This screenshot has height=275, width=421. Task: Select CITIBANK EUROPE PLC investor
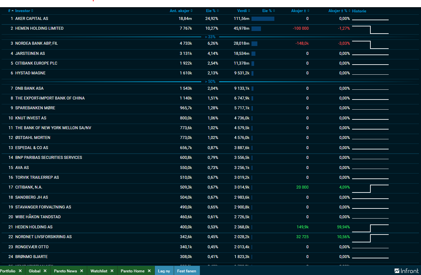(x=36, y=63)
